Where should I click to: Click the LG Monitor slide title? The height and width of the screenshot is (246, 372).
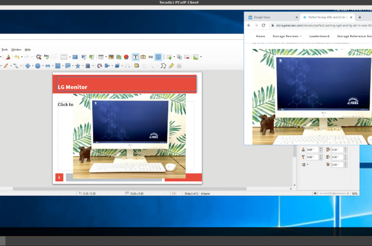click(x=72, y=87)
